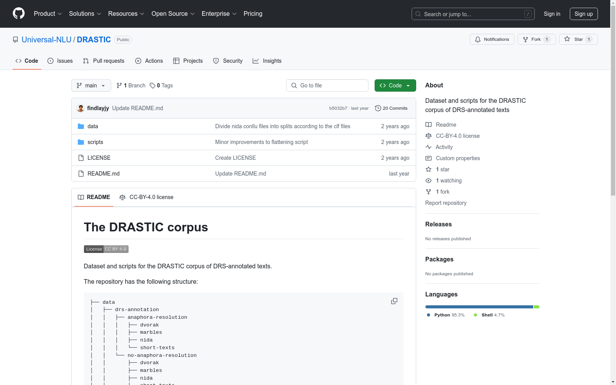Copy the directory structure code block
The image size is (616, 385).
(x=394, y=301)
